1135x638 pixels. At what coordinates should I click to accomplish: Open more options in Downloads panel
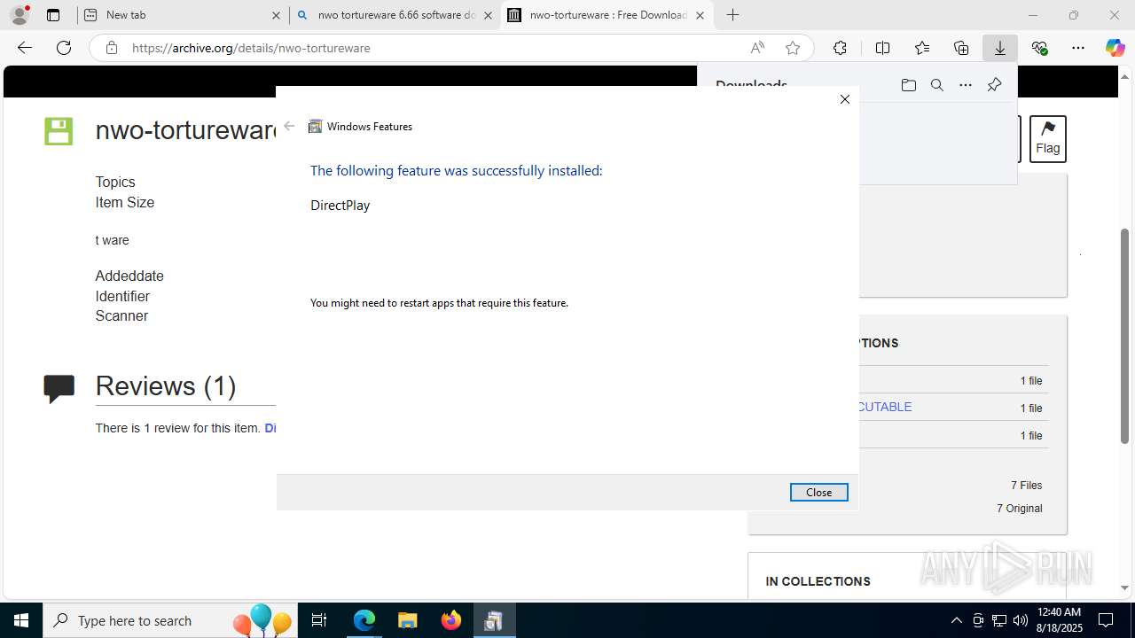click(966, 85)
